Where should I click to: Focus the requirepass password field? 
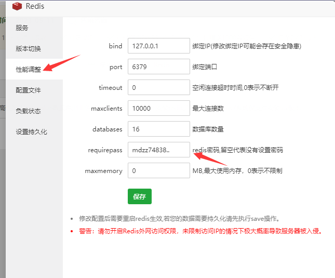[x=159, y=150]
